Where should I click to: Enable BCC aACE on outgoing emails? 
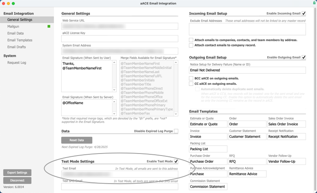click(x=191, y=78)
